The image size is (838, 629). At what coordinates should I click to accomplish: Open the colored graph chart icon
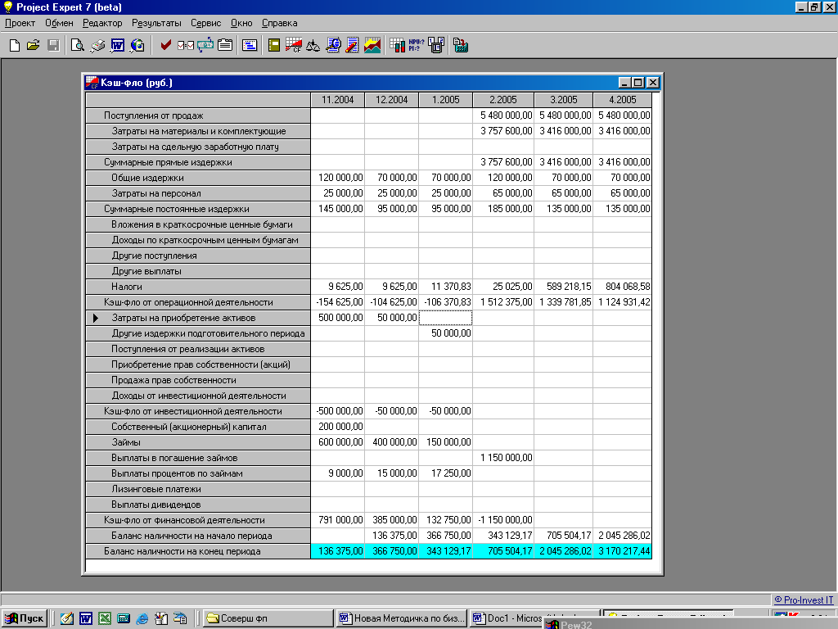[372, 46]
